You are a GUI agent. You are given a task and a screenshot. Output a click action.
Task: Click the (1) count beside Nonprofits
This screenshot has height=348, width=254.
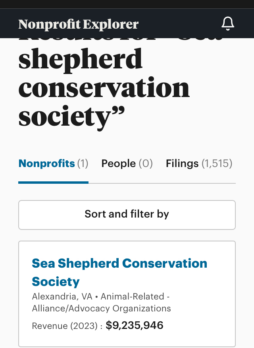(83, 163)
